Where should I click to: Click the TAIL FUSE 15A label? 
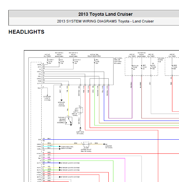(x=97, y=62)
